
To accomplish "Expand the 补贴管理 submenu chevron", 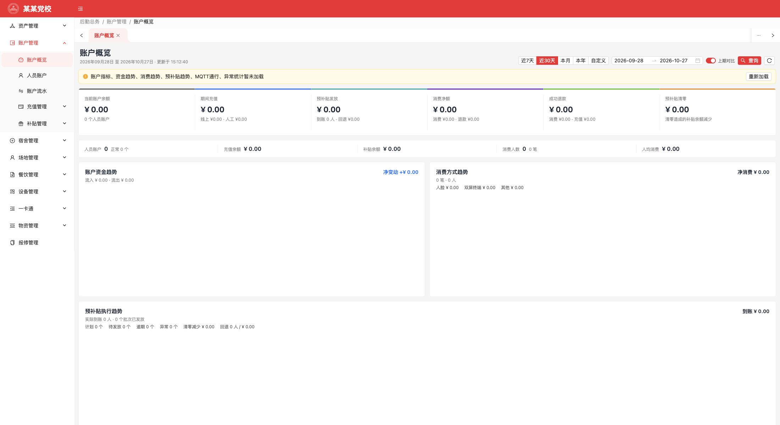I will [x=65, y=123].
